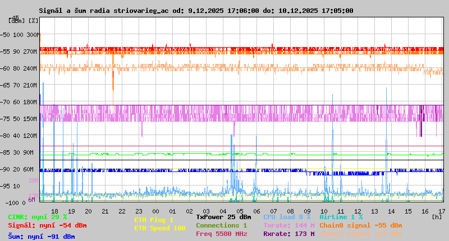The image size is (449, 241).
Task: Click the 21 hour tick on x-axis
Action: click(x=105, y=211)
